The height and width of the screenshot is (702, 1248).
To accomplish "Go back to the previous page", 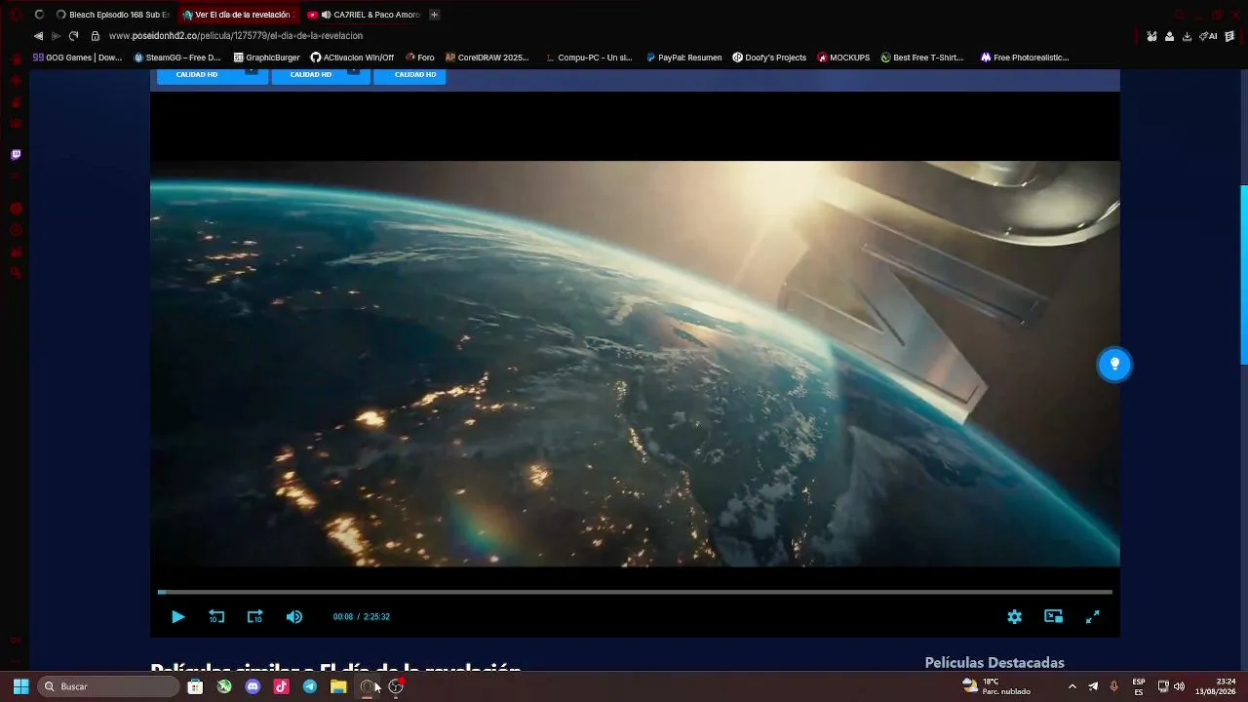I will [x=38, y=36].
